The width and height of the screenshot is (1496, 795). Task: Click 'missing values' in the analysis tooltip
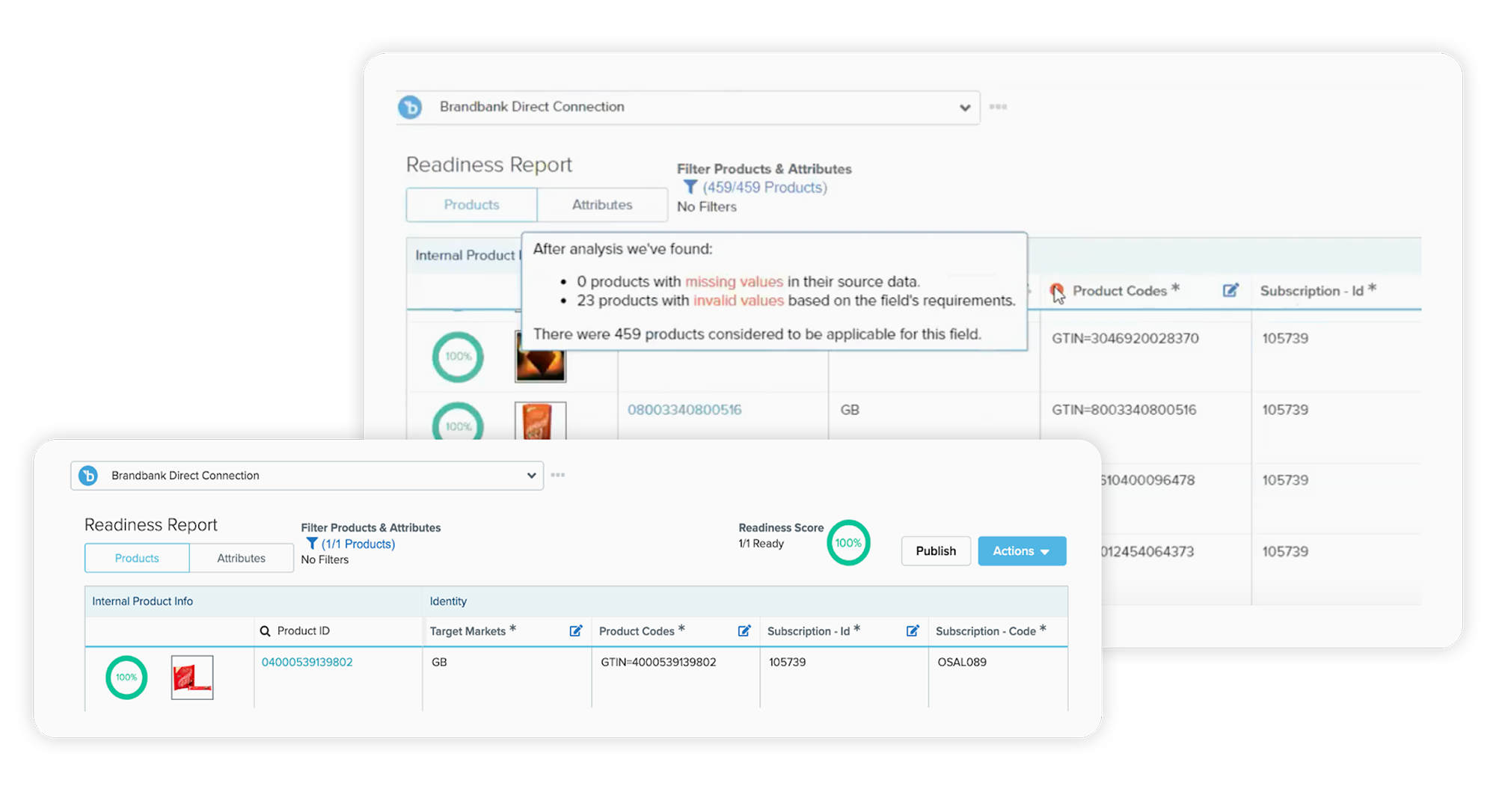734,282
